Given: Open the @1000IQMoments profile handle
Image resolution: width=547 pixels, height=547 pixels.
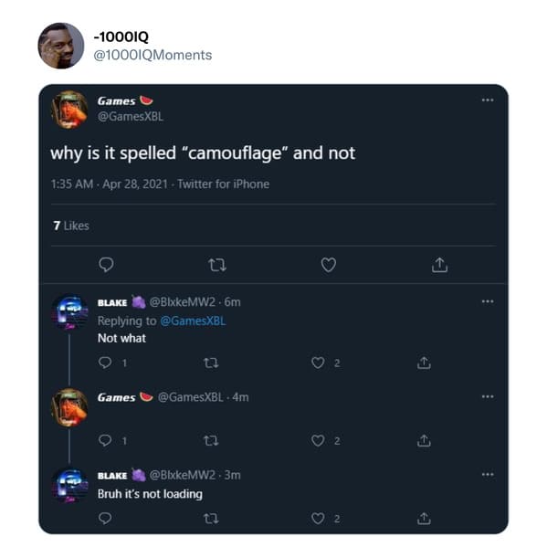Looking at the screenshot, I should coord(153,55).
